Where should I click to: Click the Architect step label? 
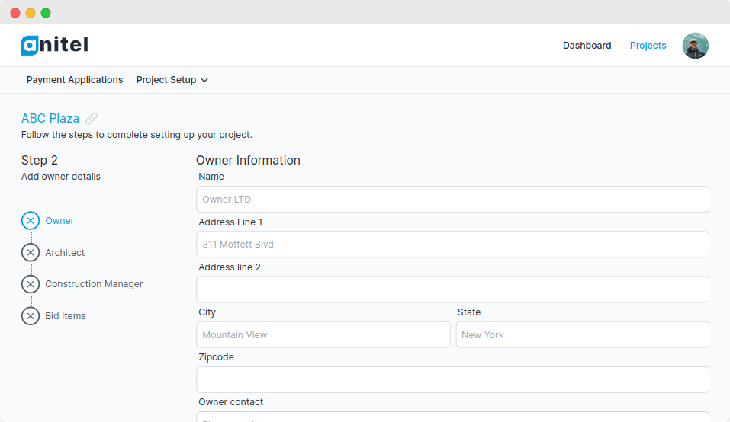65,252
